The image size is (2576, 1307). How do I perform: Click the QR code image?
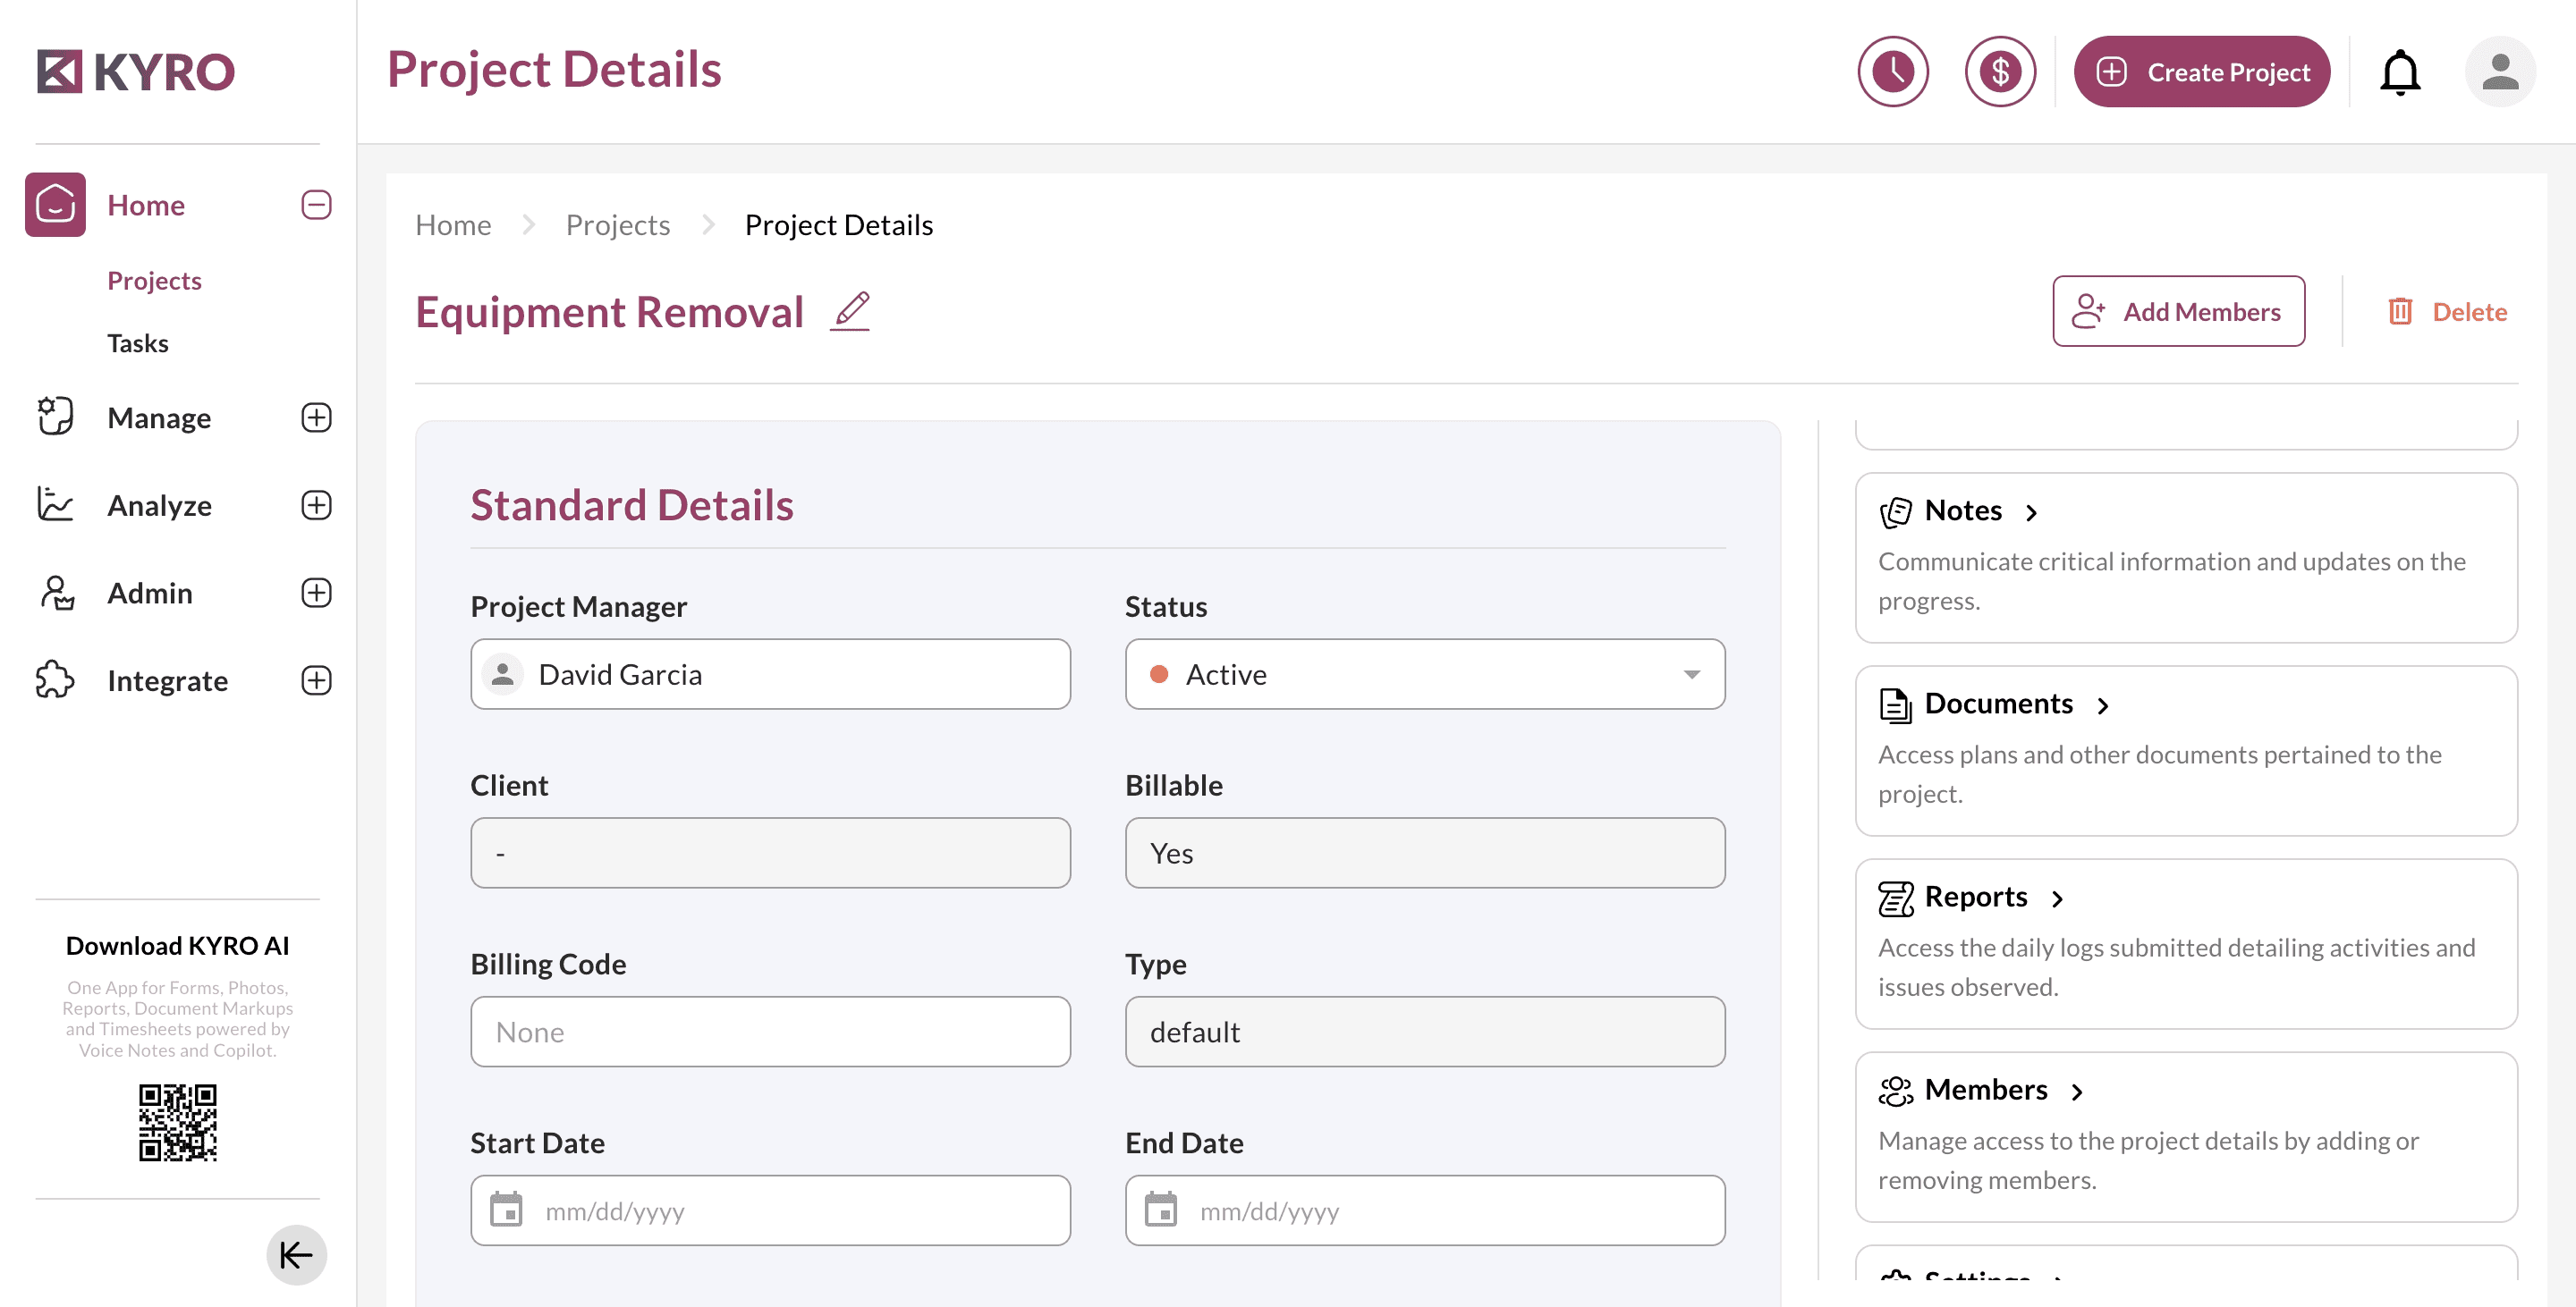coord(178,1121)
